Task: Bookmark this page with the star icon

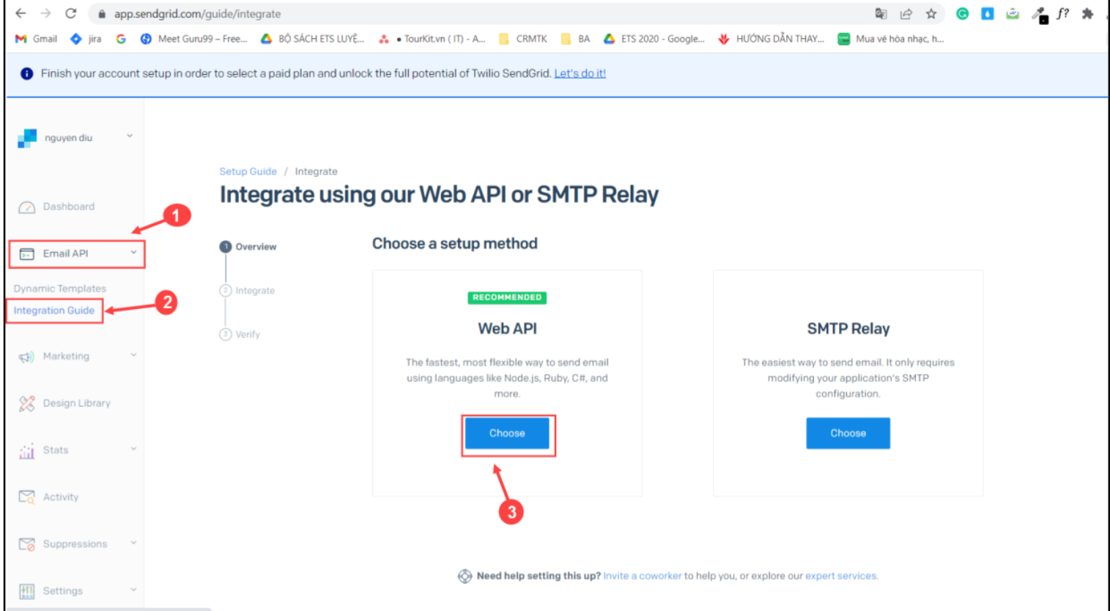Action: 931,14
